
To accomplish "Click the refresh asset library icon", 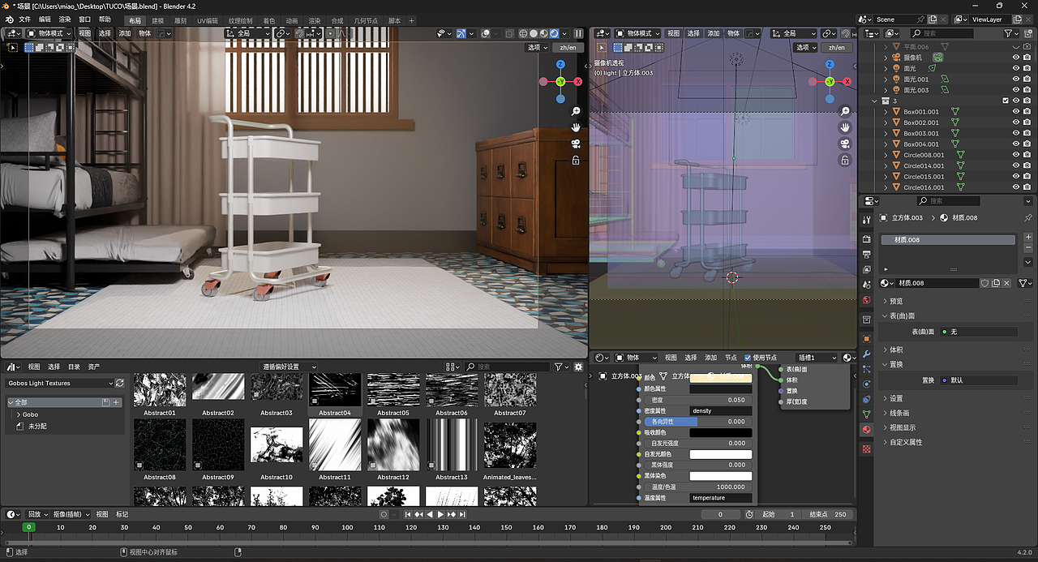I will (x=120, y=383).
